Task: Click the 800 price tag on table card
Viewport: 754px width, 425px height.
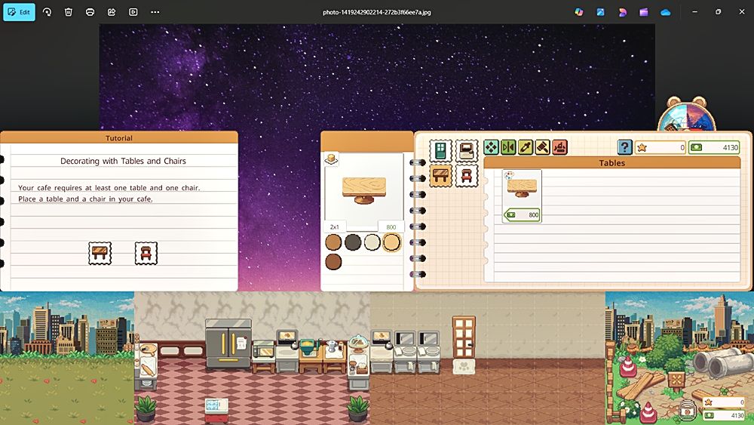Action: pos(523,214)
